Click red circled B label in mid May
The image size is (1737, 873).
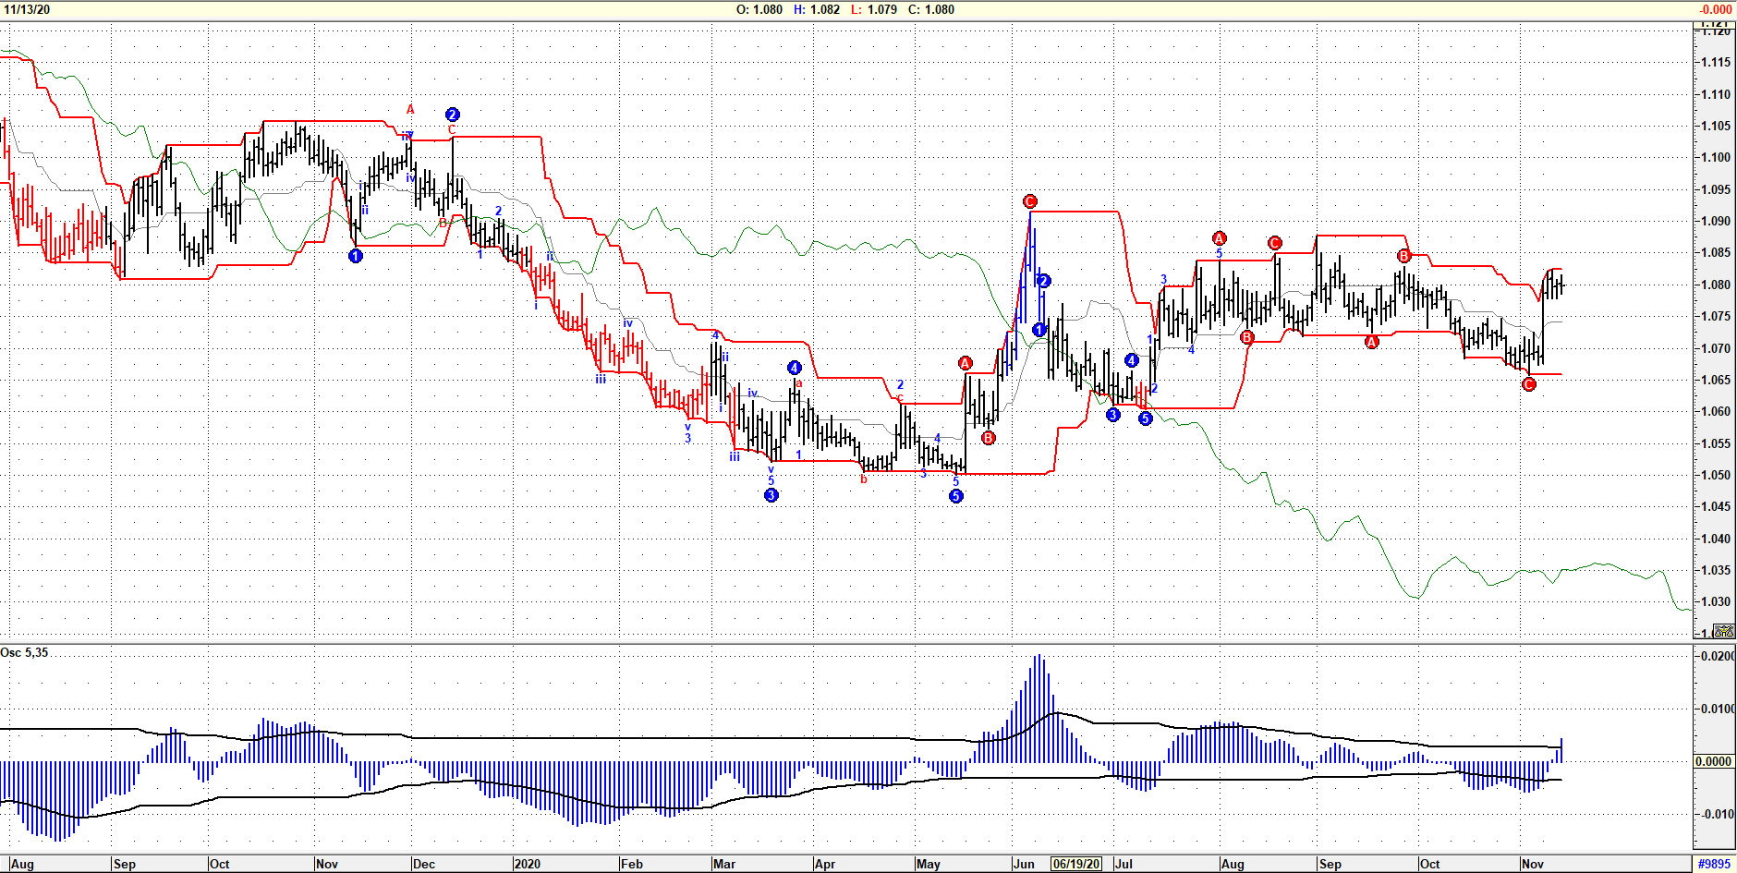(x=989, y=438)
